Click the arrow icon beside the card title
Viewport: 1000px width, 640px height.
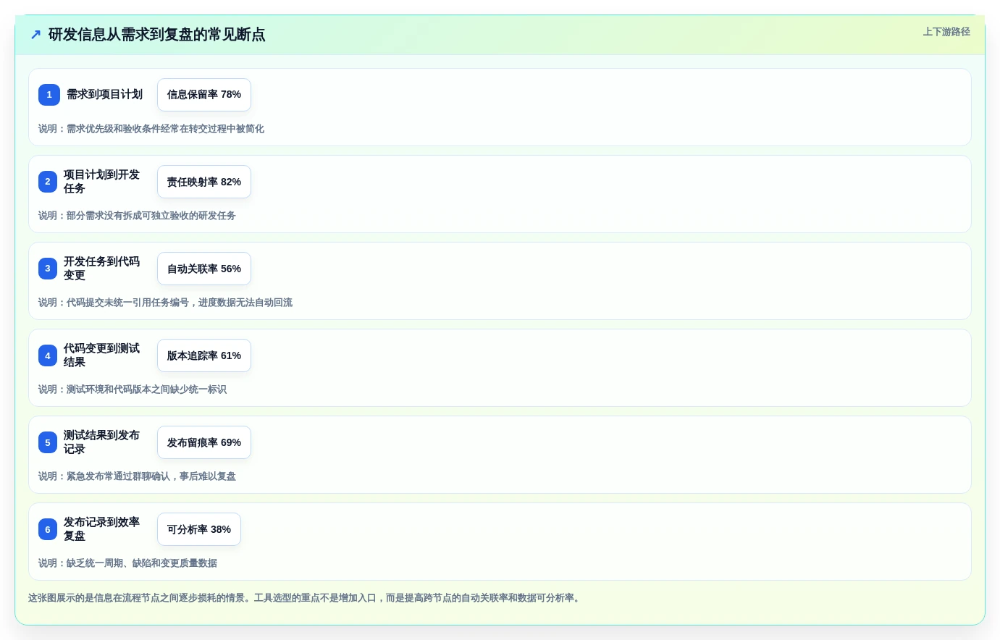point(35,35)
